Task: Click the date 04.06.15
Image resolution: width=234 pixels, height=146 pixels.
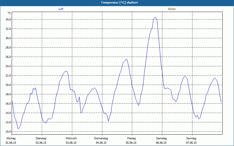Action: tap(101, 143)
